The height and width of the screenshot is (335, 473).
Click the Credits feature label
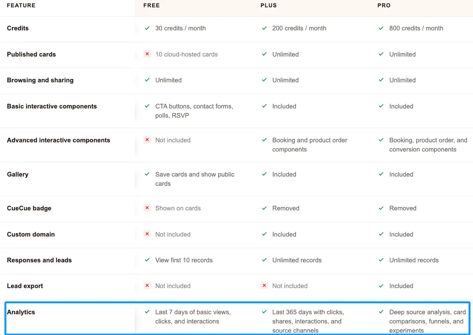(18, 28)
